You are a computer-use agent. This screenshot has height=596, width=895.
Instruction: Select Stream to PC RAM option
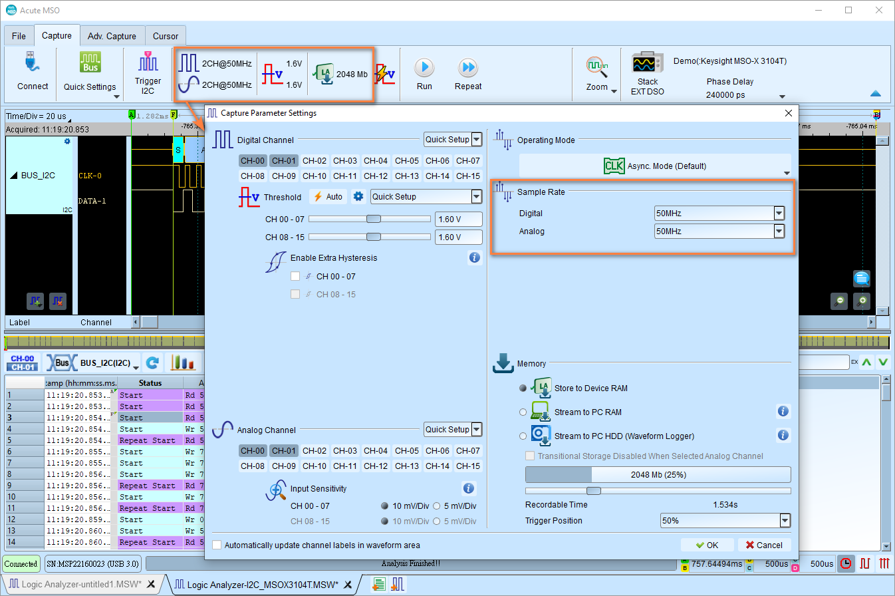523,412
